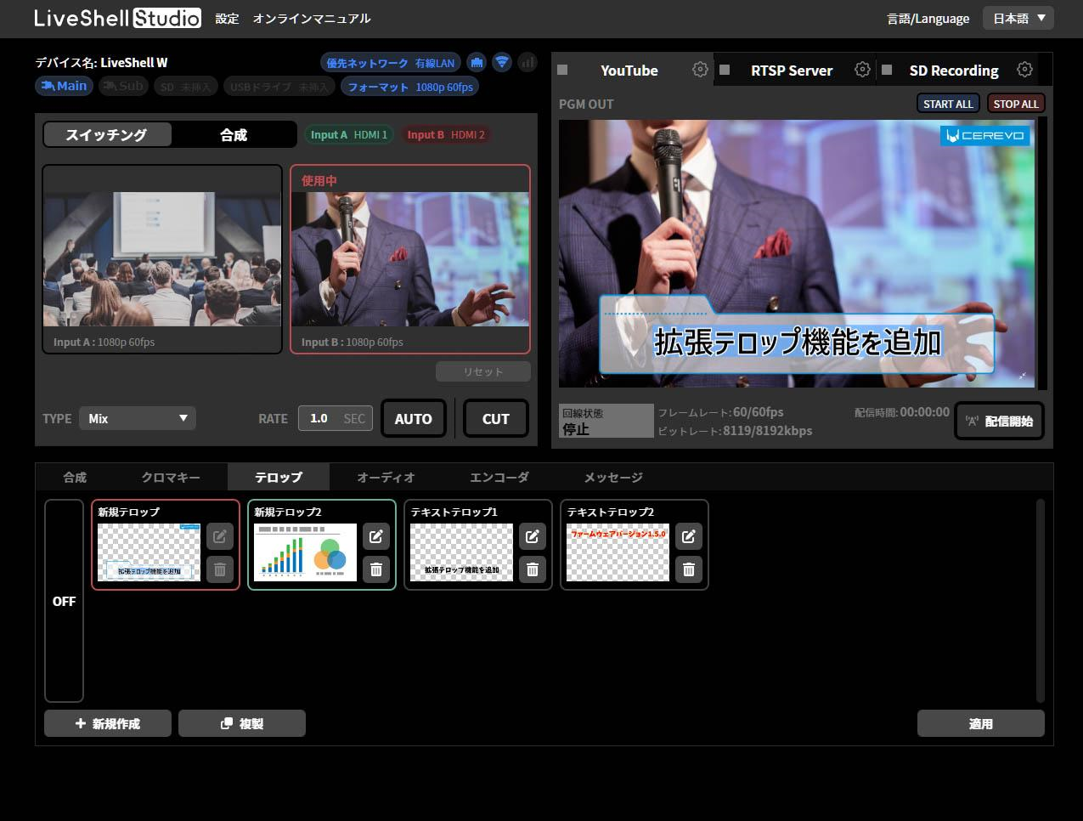Click the wired LAN network icon
The width and height of the screenshot is (1083, 821).
[x=477, y=62]
